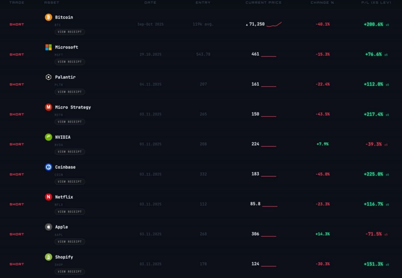
Task: Click Apple's -71.5% P/L value
Action: (373, 234)
